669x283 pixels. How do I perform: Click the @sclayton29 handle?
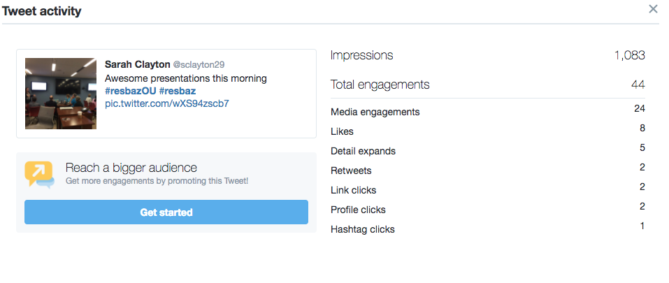coord(199,65)
